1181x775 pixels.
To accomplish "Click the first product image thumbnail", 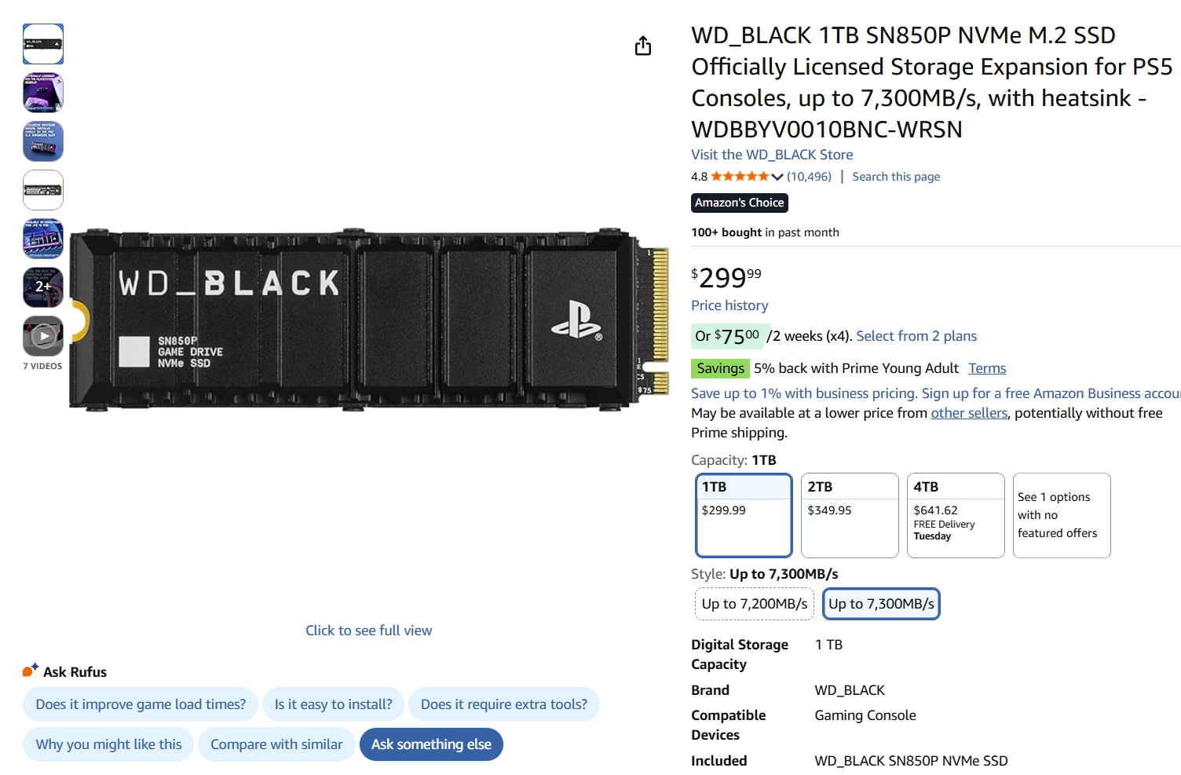I will (x=43, y=44).
